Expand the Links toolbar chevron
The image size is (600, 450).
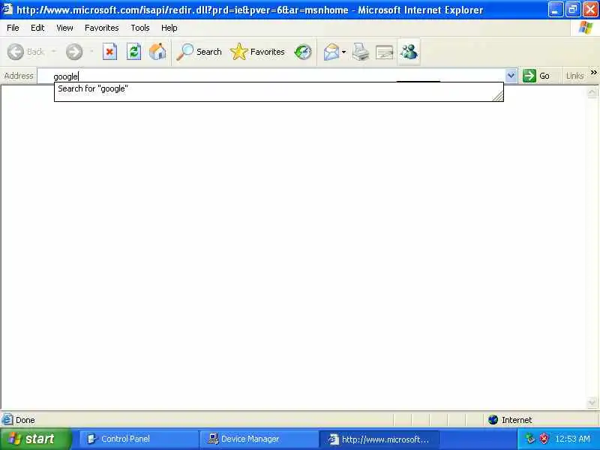pyautogui.click(x=593, y=72)
